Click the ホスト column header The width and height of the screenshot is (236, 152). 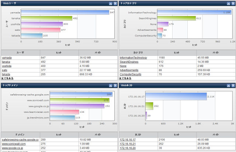click(x=138, y=135)
